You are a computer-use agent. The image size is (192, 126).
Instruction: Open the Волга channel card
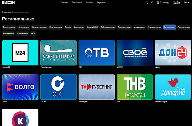(x=20, y=87)
